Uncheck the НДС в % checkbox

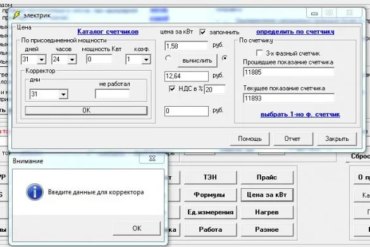[x=172, y=88]
